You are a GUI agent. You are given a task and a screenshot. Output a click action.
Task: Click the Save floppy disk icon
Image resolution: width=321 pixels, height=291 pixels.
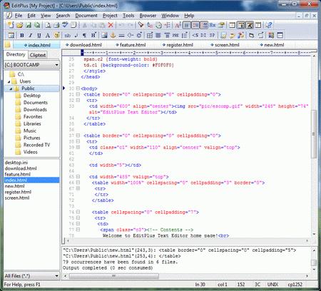(x=29, y=25)
